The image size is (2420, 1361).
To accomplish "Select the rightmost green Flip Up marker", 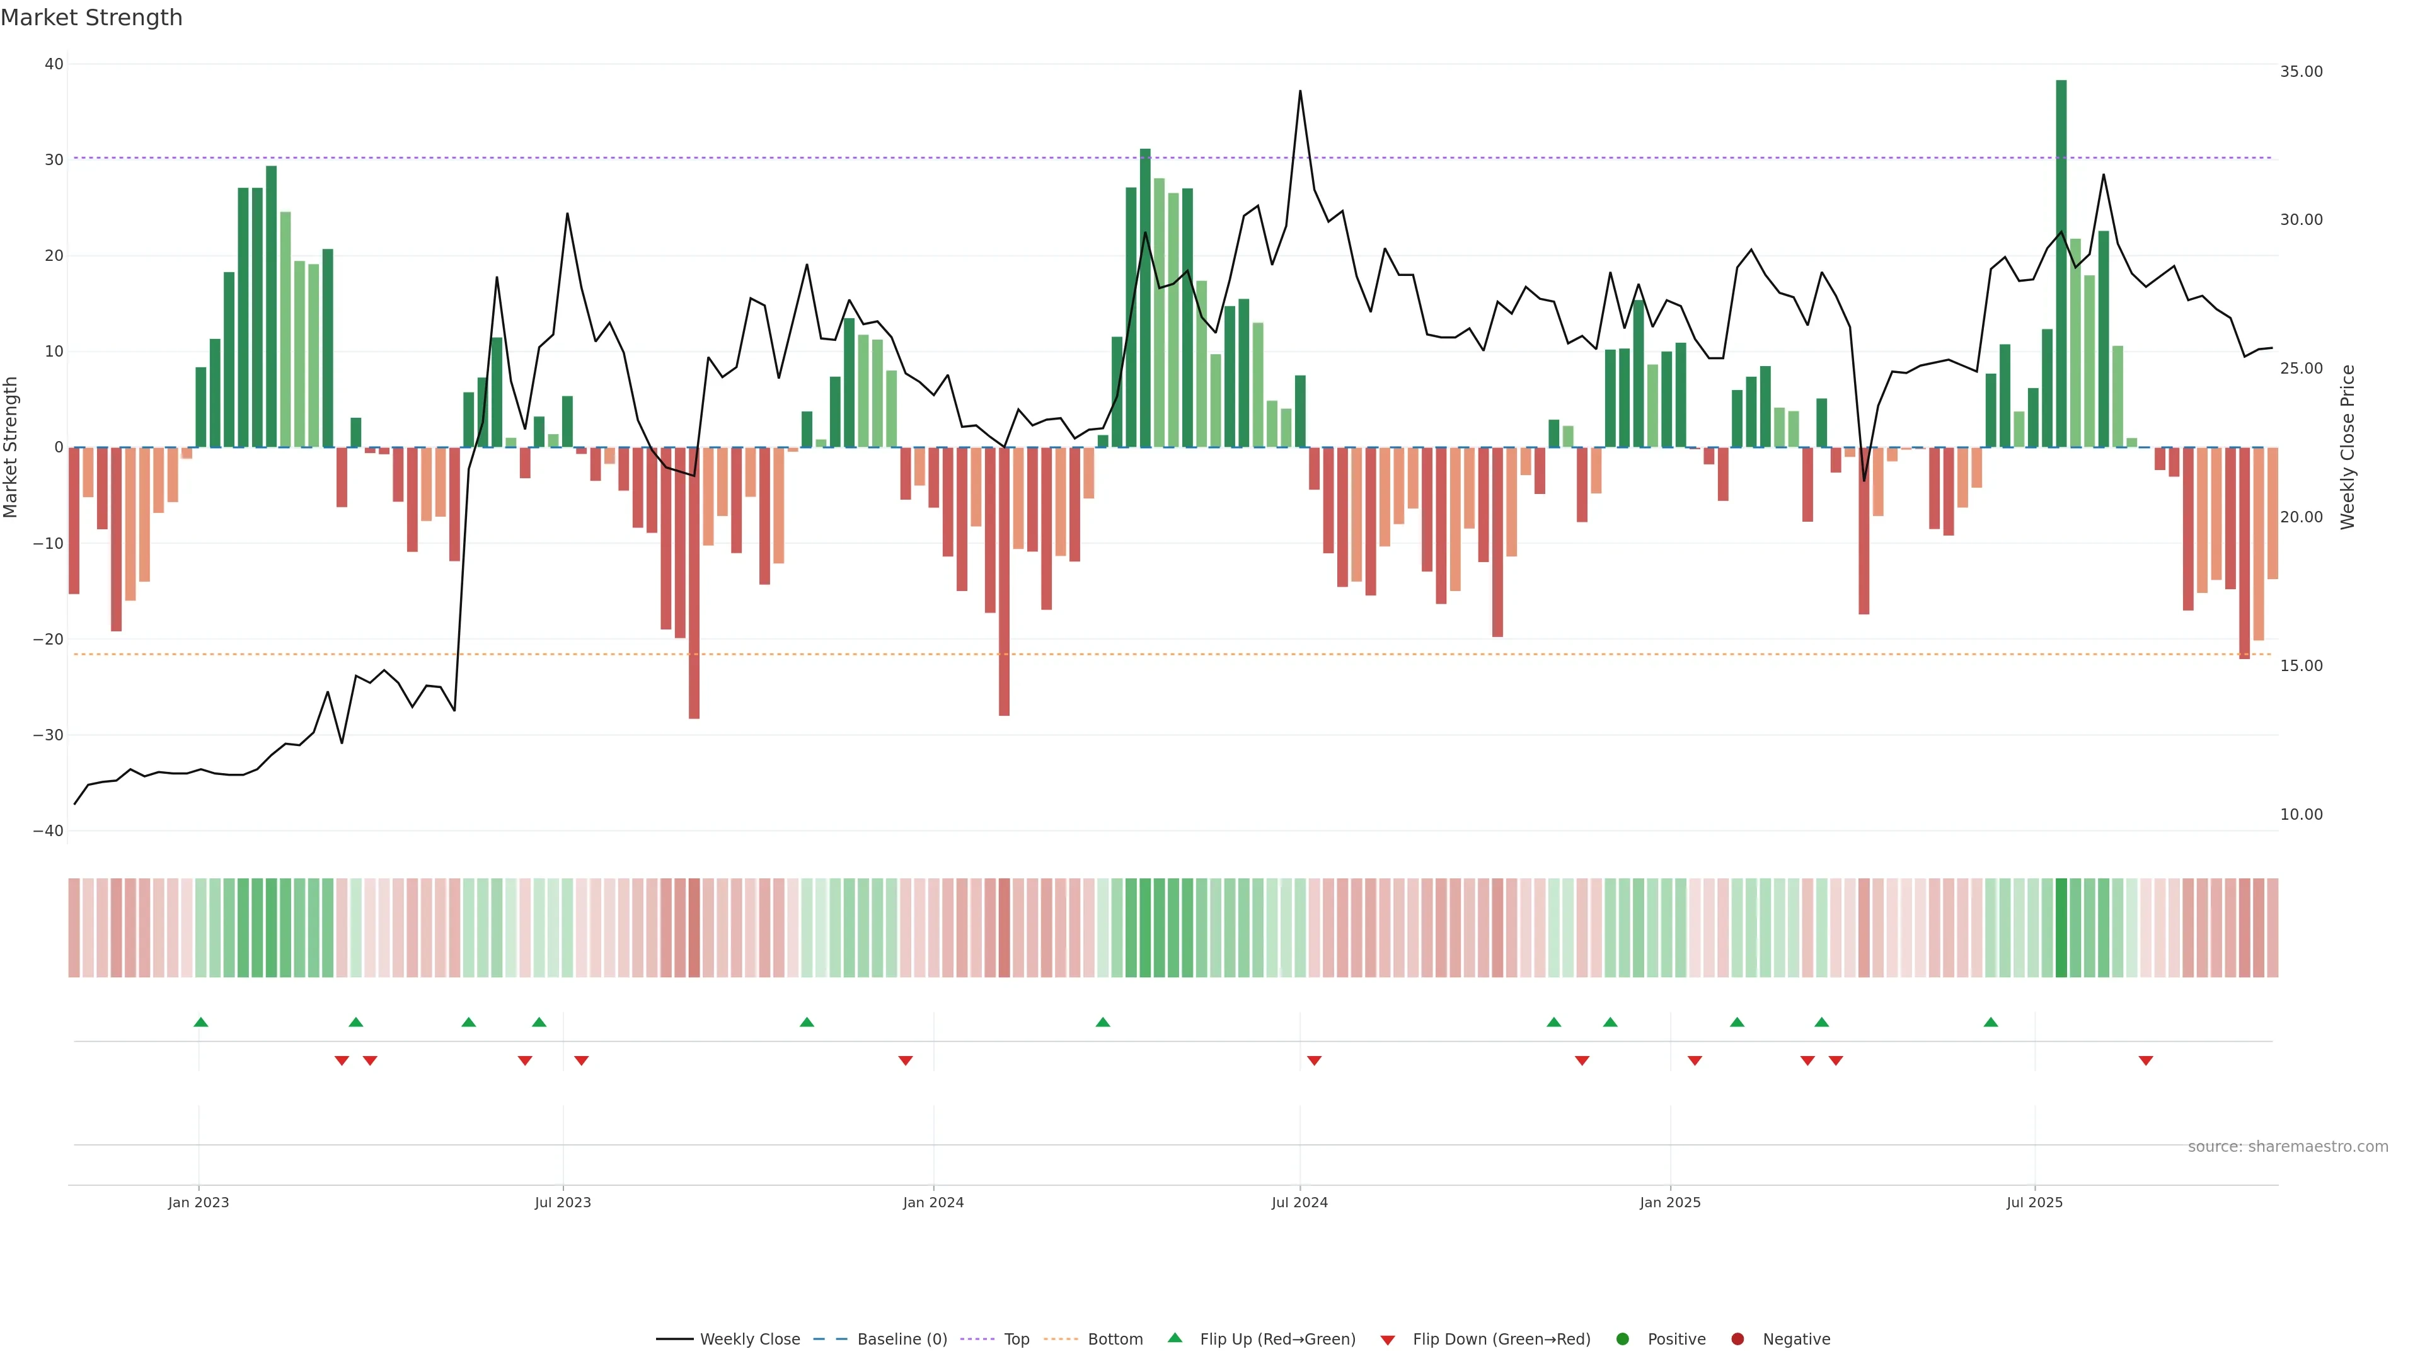I will pos(1991,1022).
